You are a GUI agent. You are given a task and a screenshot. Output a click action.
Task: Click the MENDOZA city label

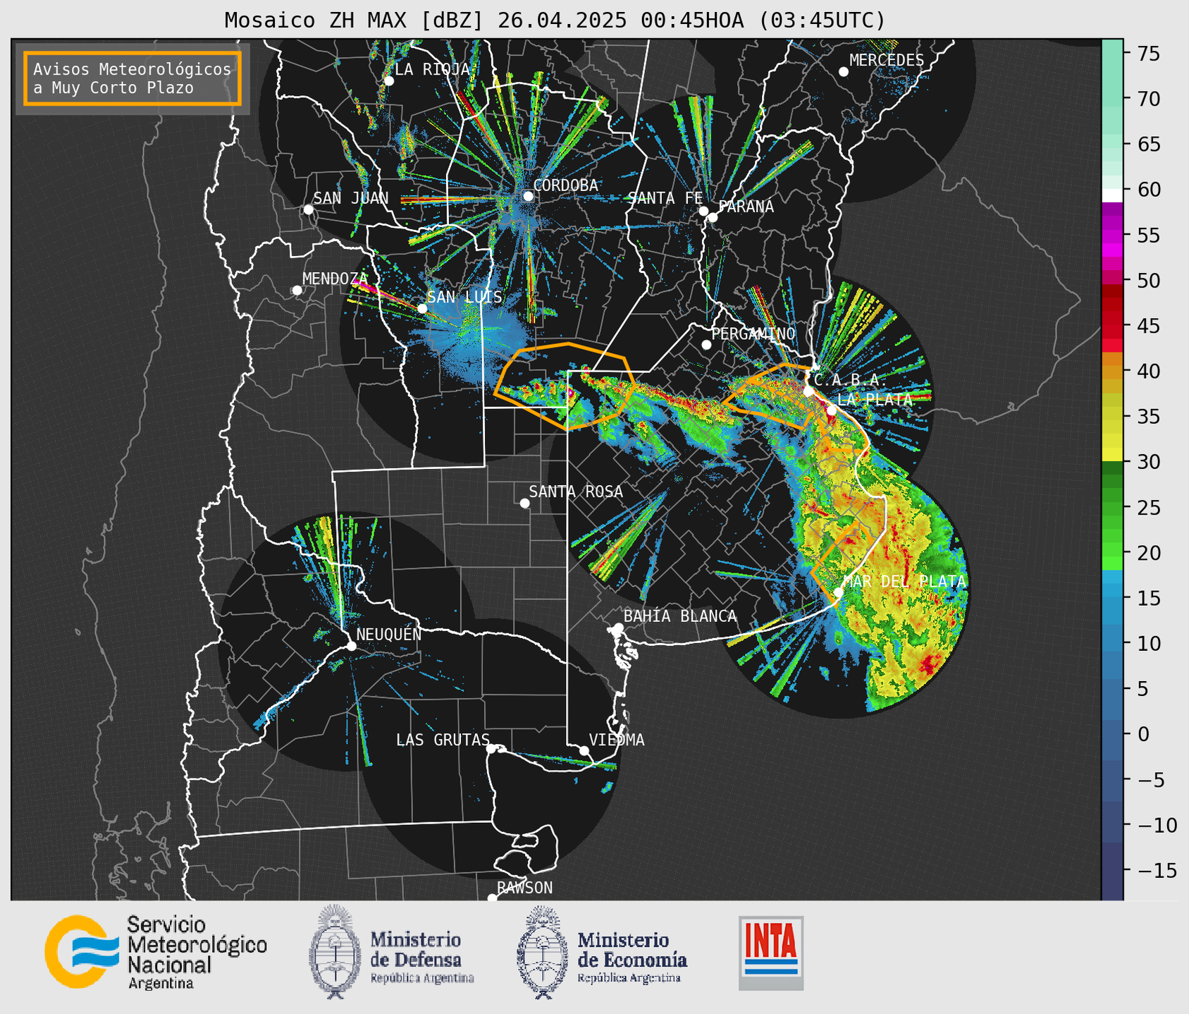pyautogui.click(x=335, y=279)
